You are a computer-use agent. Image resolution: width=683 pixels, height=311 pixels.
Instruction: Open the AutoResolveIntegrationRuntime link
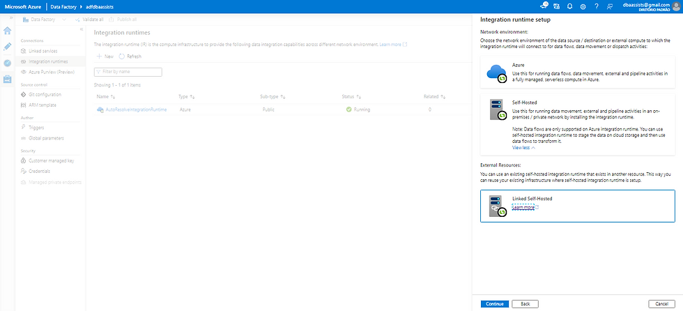[137, 109]
